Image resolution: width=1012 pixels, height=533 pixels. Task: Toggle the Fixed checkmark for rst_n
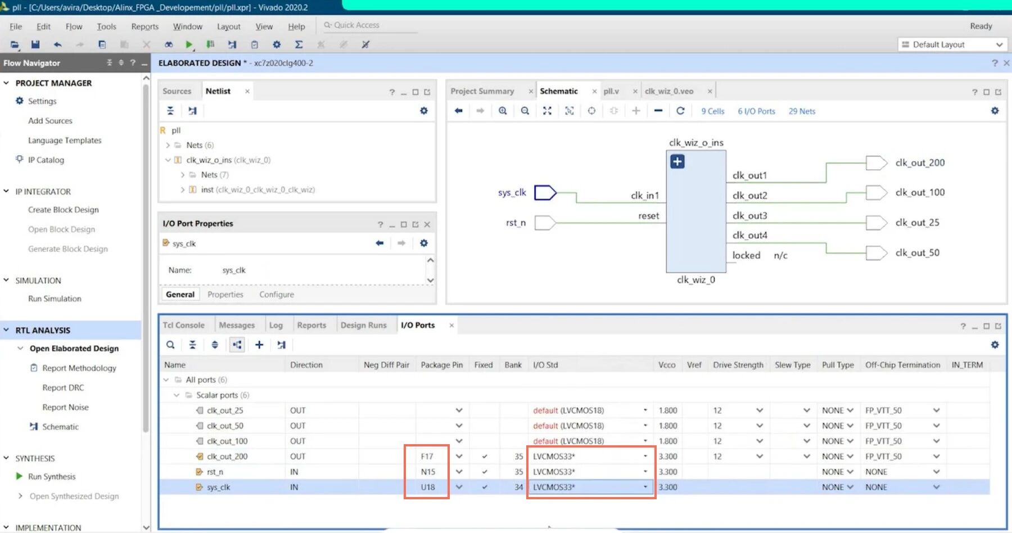[x=484, y=472]
